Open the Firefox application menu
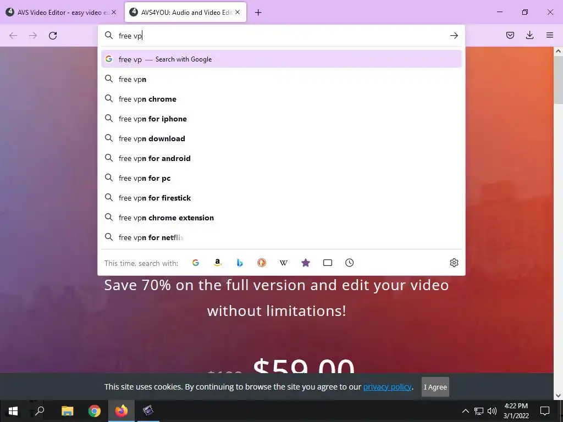Screen dimensions: 563x422 coord(550,35)
